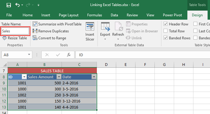Click the table resize handle at bottom-right corner
Screen dimensions: 210x114
point(97,110)
